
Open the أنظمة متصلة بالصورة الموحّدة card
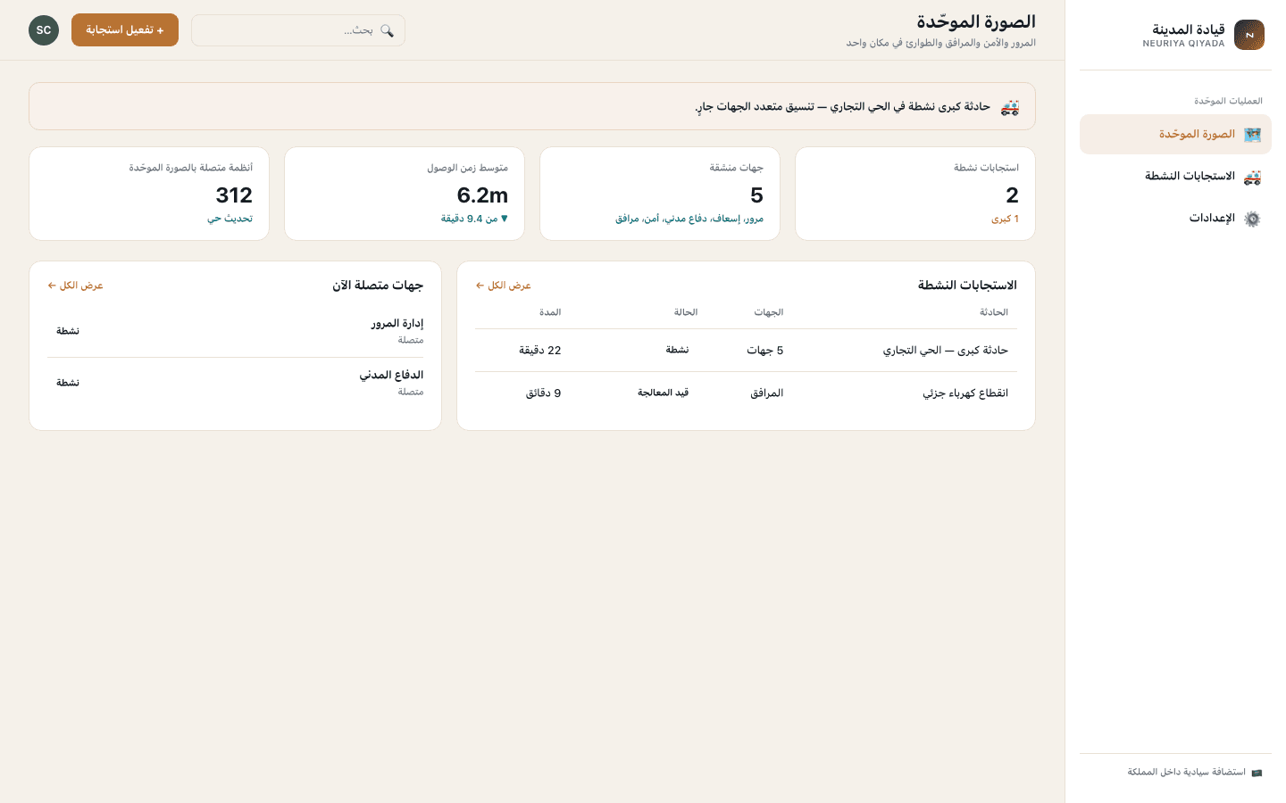point(149,194)
